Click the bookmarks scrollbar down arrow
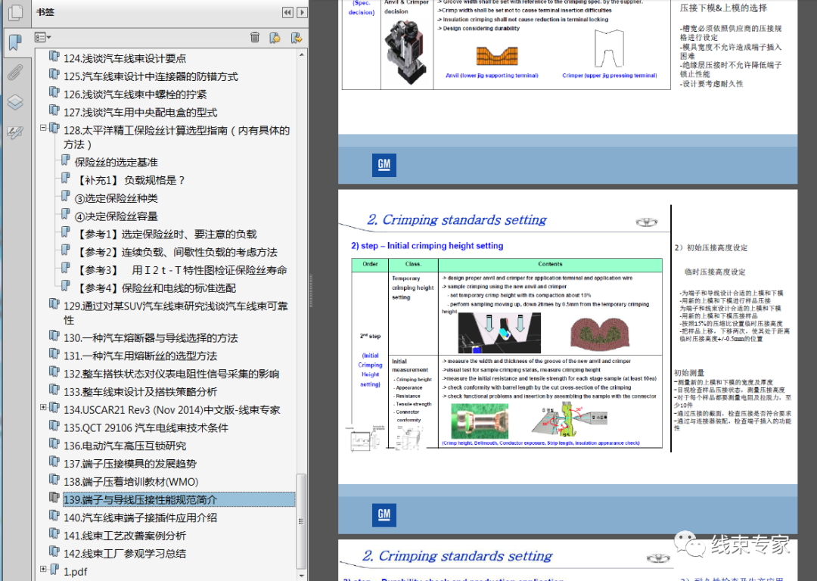 pos(301,575)
